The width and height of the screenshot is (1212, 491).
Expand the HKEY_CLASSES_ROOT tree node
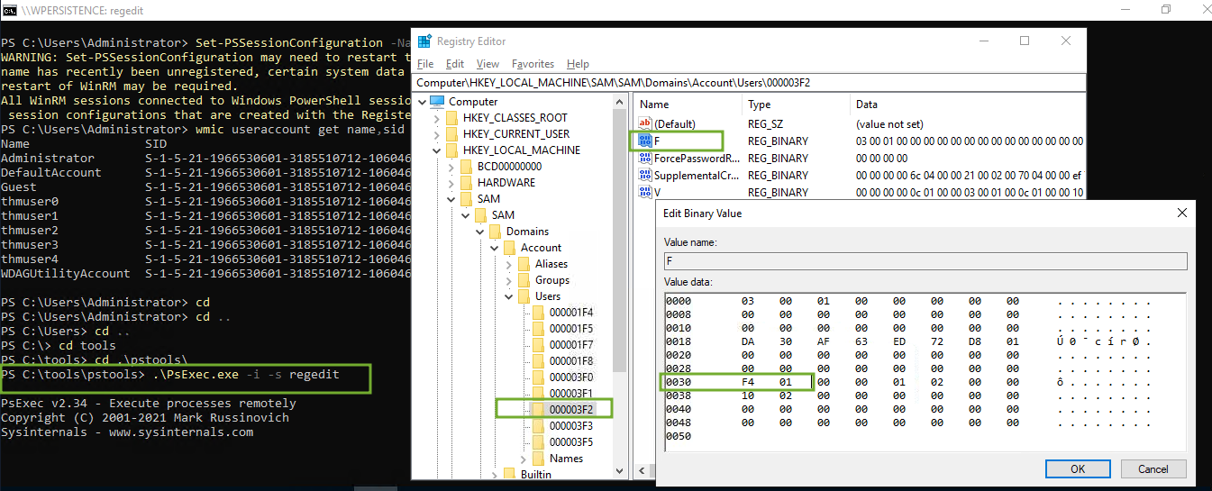coord(437,118)
